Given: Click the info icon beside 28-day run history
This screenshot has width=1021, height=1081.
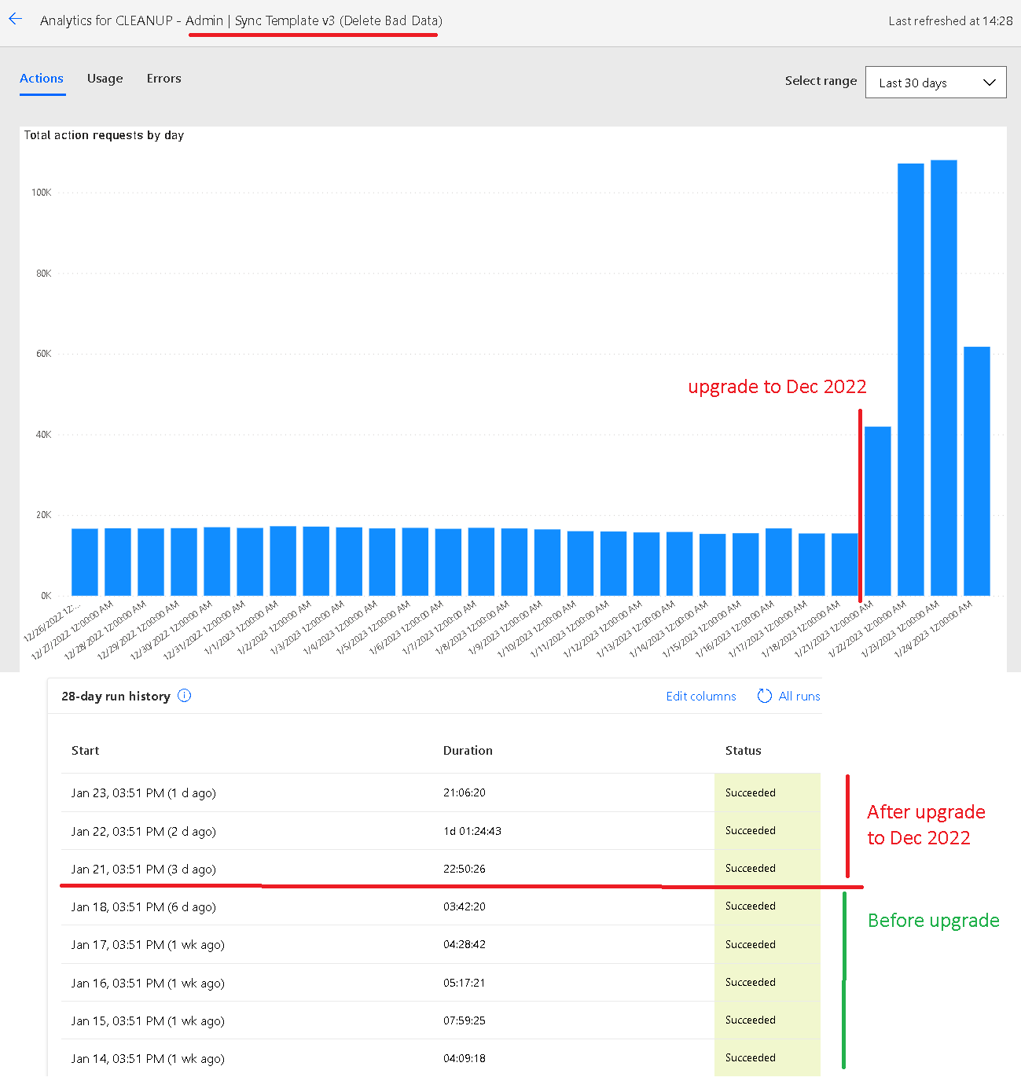Looking at the screenshot, I should [x=184, y=696].
